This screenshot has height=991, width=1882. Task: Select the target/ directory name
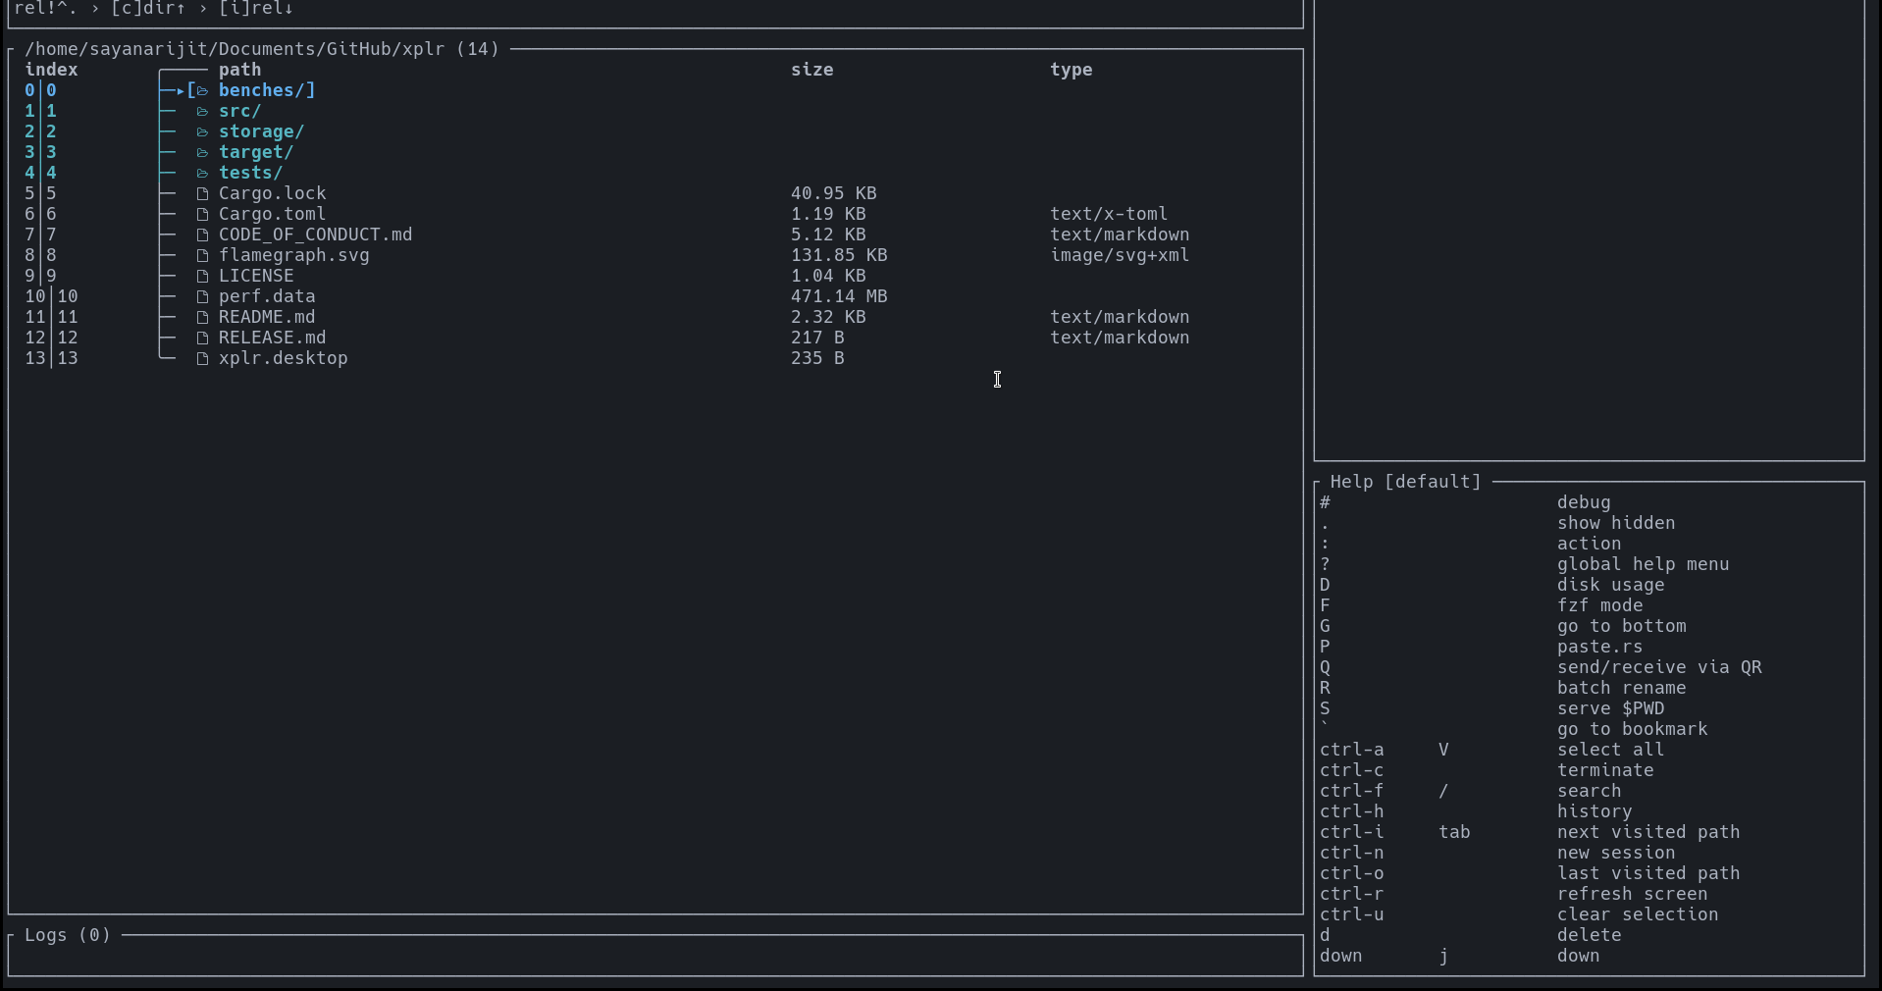click(x=256, y=152)
